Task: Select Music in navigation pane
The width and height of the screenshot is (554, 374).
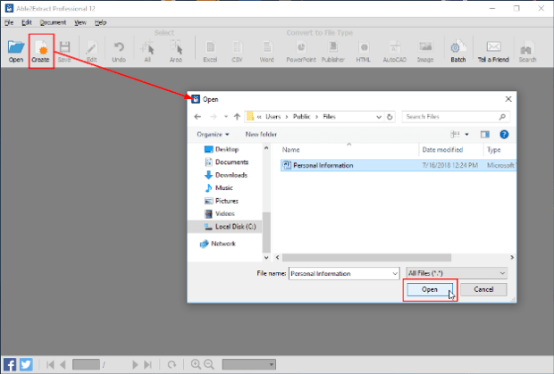Action: coord(219,187)
